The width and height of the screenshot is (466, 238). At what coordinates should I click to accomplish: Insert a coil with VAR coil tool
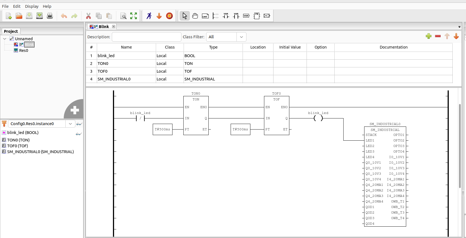[x=226, y=16]
